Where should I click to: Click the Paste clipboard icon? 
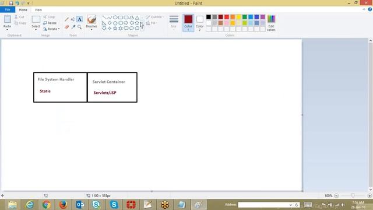point(7,19)
